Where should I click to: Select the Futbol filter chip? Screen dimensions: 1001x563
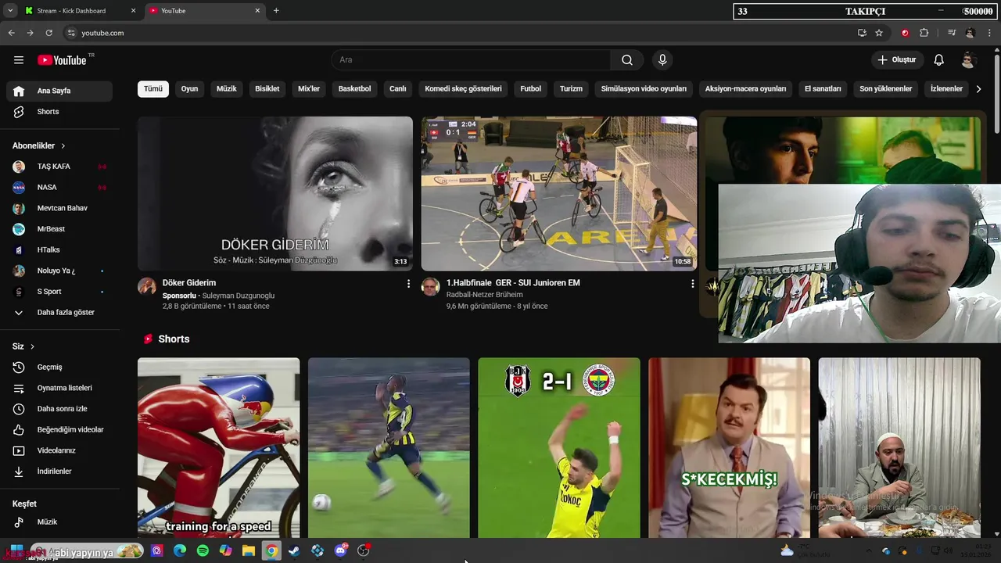[531, 88]
